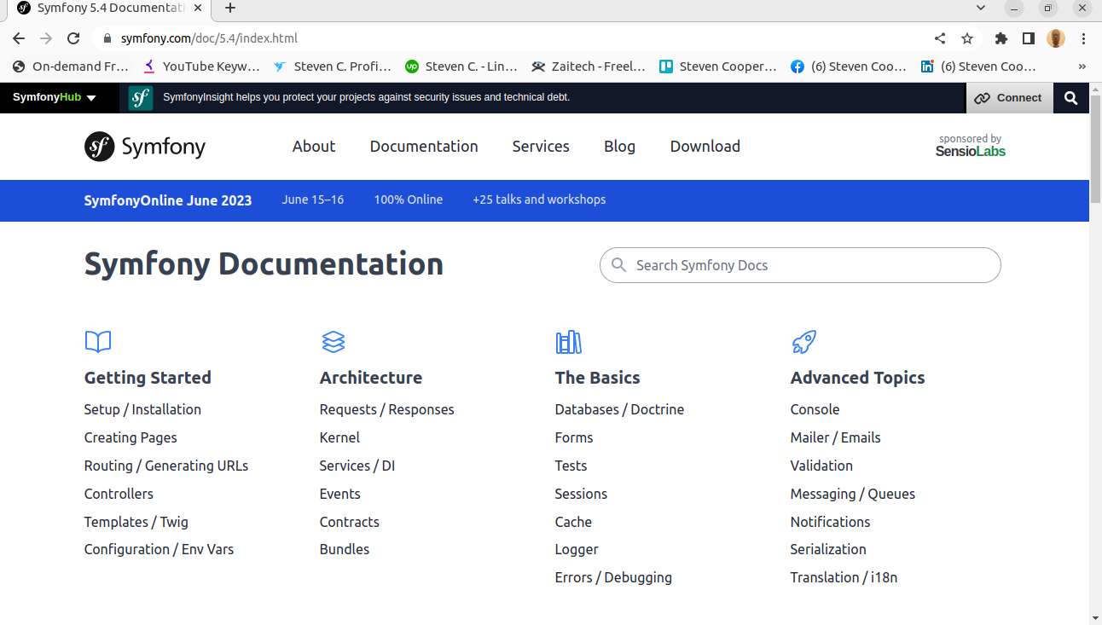Viewport: 1102px width, 625px height.
Task: Open the Extensions puzzle icon
Action: [1001, 38]
